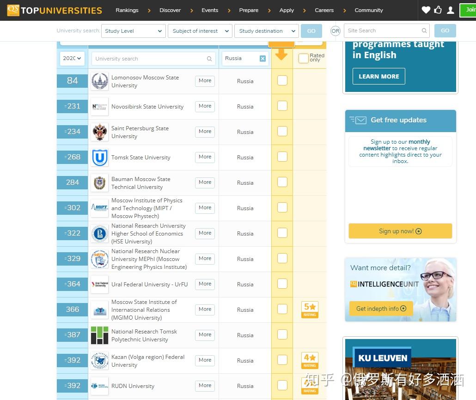
Task: Open Kazan Federal University logo
Action: (99, 361)
